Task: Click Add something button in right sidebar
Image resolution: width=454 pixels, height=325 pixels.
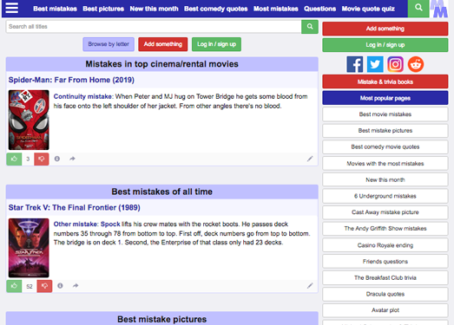Action: 385,29
